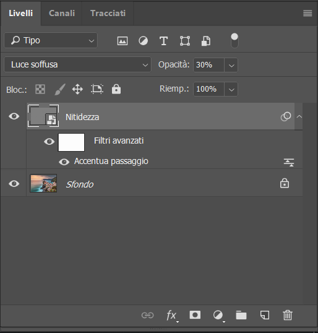The width and height of the screenshot is (318, 333).
Task: Lock transparent pixels checkerboard icon
Action: [40, 89]
